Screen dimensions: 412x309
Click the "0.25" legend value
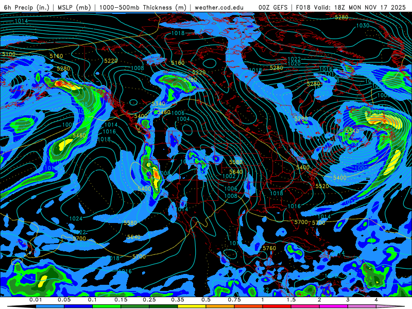149,300
